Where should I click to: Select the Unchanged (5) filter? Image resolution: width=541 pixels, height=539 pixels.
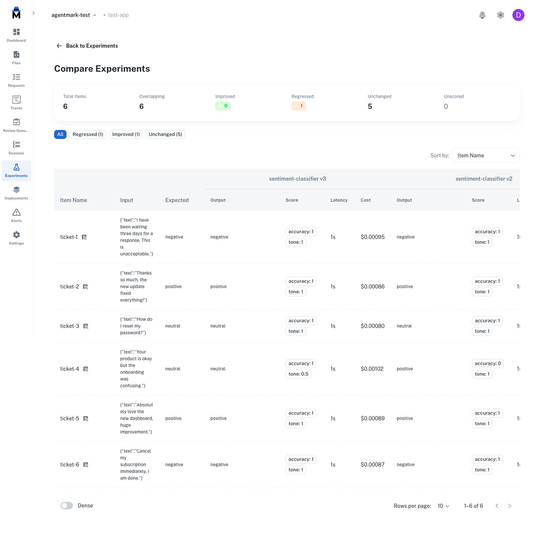click(165, 134)
